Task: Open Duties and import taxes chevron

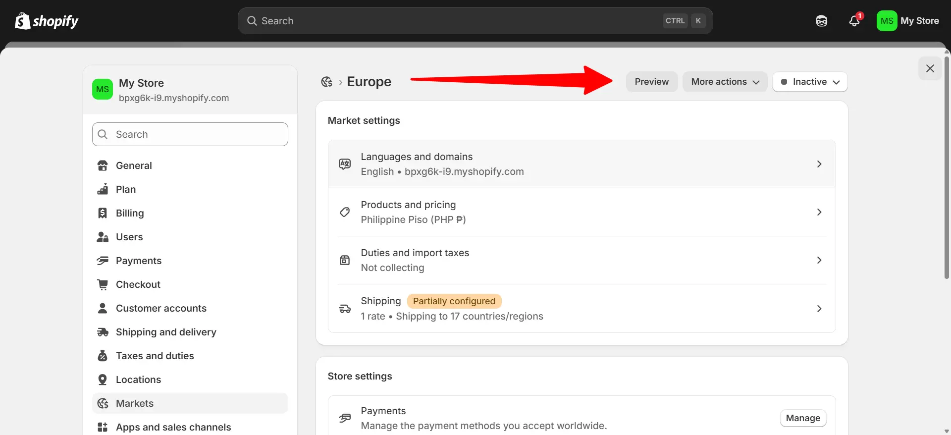Action: click(819, 260)
